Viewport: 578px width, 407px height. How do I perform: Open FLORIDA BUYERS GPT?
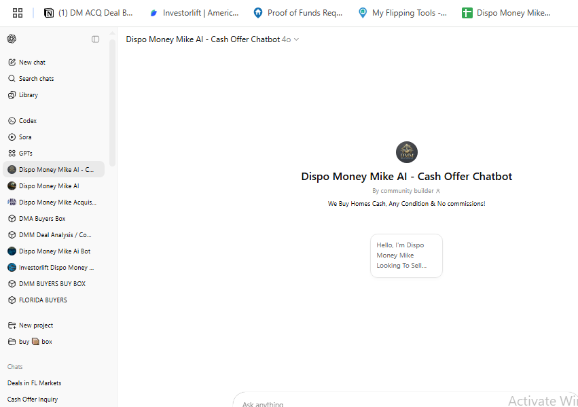(x=54, y=300)
